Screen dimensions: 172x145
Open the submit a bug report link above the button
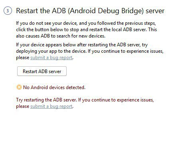(x=51, y=58)
